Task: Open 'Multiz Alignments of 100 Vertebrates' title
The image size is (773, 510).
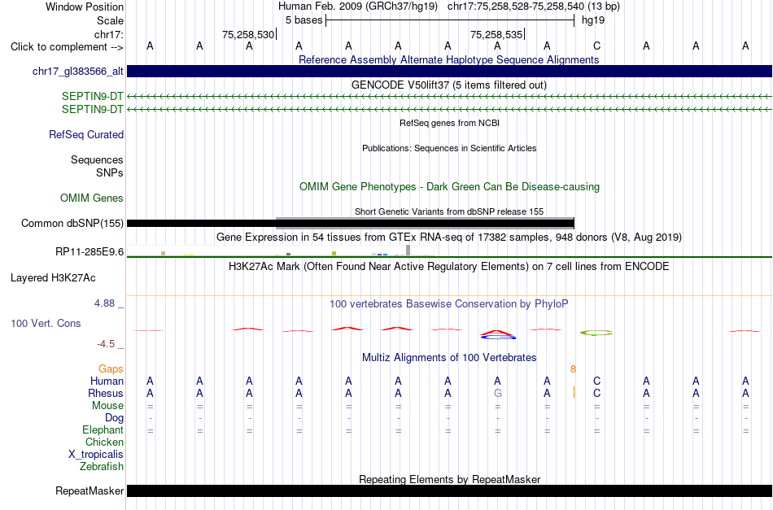Action: tap(449, 357)
